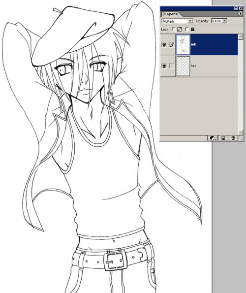The height and width of the screenshot is (293, 246).
Task: Click the new fill or adjustment layer icon
Action: tap(212, 138)
